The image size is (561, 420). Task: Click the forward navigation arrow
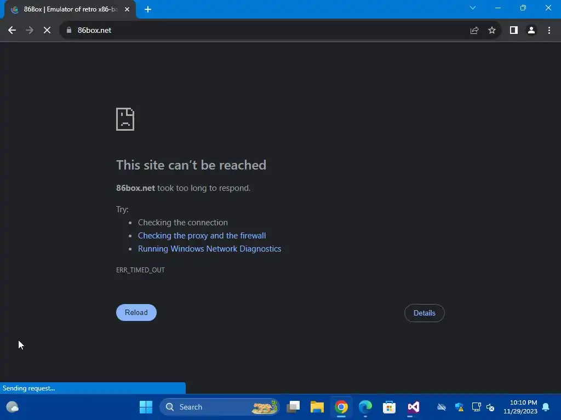30,31
